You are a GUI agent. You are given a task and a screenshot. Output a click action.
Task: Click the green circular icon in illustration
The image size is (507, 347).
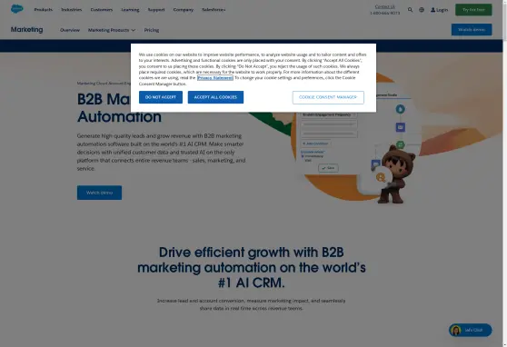pos(401,144)
